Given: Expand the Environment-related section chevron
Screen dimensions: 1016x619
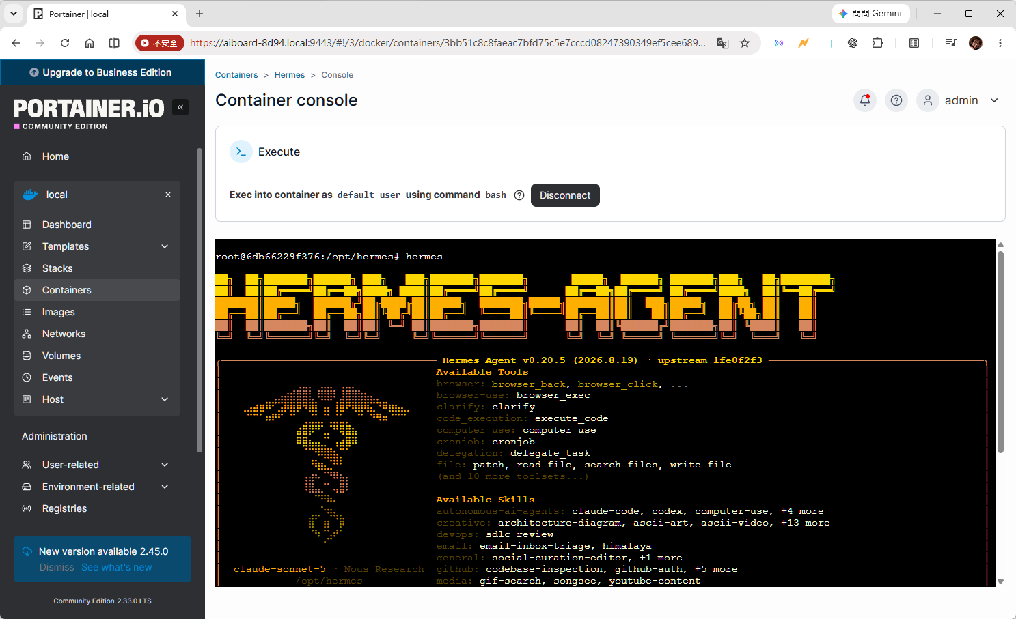Looking at the screenshot, I should tap(165, 487).
